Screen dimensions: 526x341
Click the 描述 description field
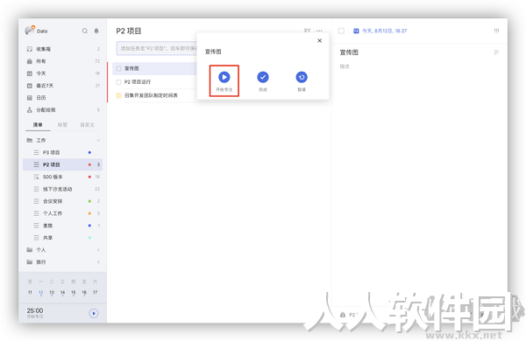click(x=345, y=66)
